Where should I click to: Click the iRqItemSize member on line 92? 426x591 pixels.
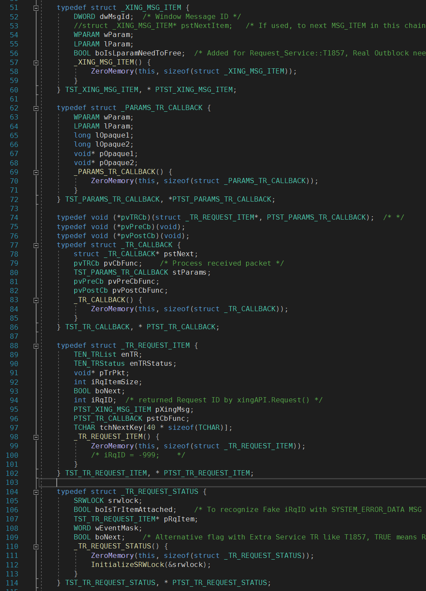point(114,382)
